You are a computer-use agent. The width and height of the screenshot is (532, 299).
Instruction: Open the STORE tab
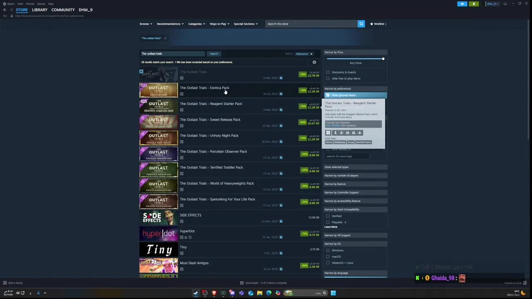(x=22, y=10)
